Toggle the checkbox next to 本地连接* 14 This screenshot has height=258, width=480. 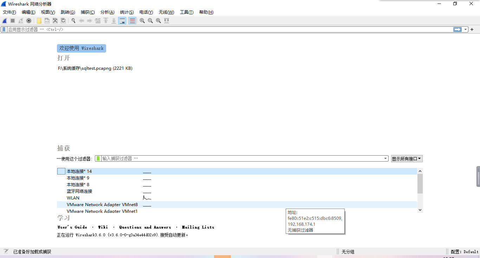click(61, 171)
